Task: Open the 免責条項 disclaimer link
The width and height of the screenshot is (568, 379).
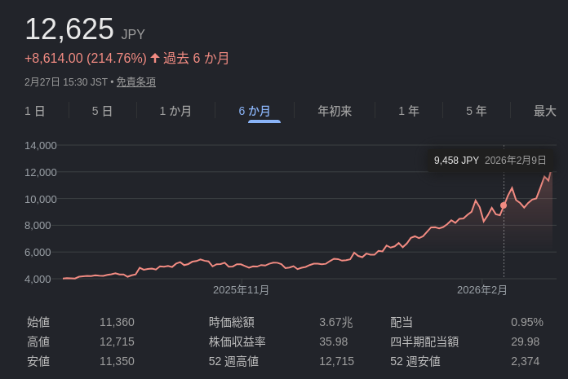Action: pos(136,82)
